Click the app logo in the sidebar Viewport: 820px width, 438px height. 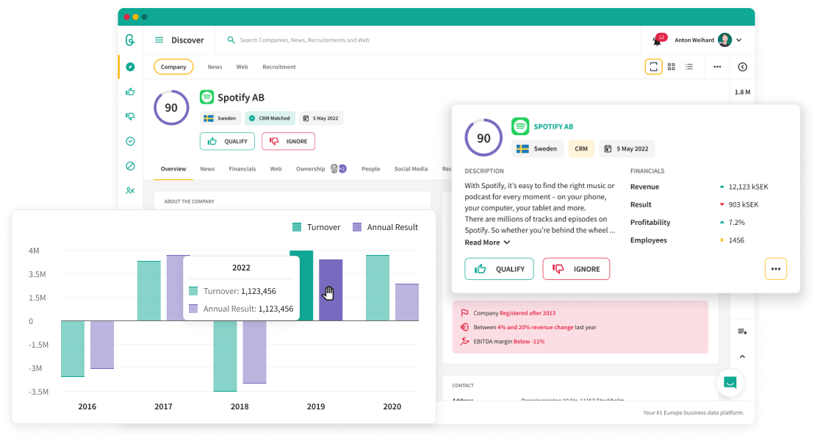point(130,40)
